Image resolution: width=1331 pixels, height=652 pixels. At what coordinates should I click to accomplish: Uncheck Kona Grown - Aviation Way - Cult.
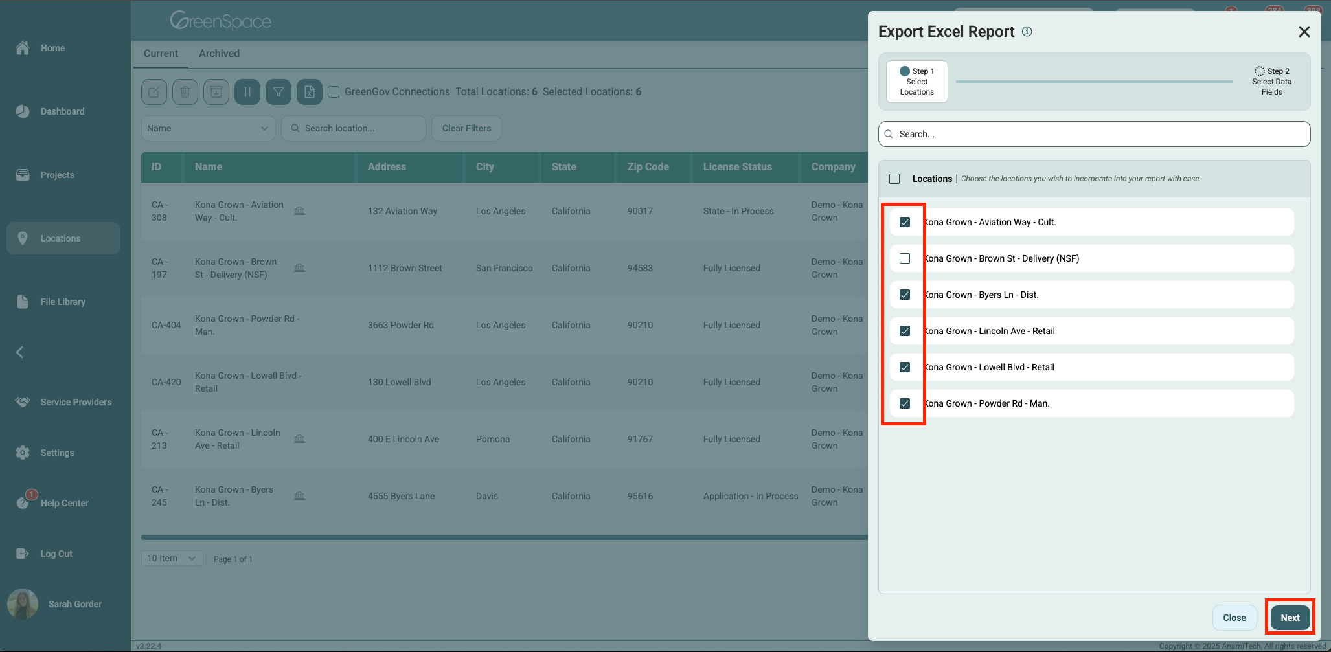905,222
